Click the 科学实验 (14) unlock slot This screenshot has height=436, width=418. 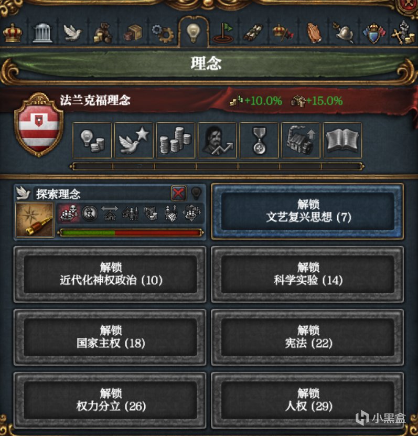[307, 274]
